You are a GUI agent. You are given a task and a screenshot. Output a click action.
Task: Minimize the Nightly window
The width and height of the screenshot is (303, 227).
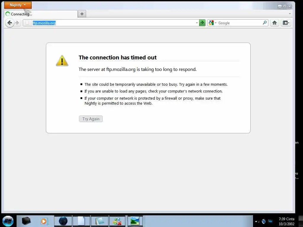tap(279, 7)
